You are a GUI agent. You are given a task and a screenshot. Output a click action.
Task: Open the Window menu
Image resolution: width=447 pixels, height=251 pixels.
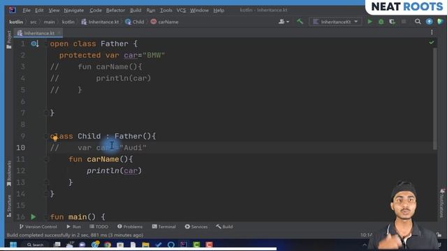tap(199, 10)
